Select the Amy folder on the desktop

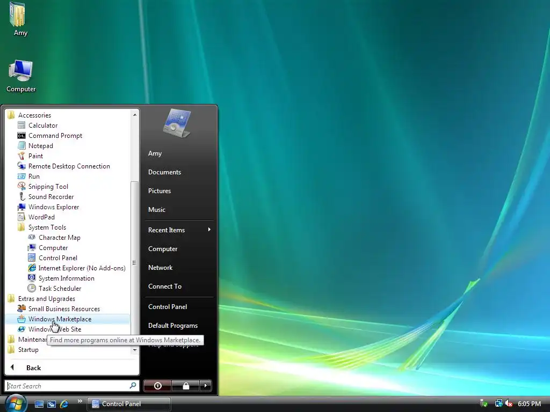pyautogui.click(x=20, y=19)
